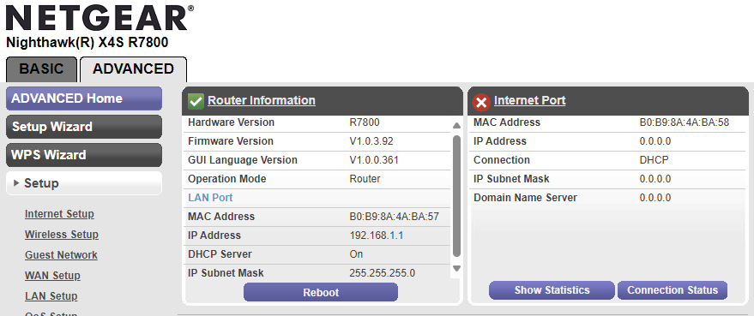This screenshot has height=316, width=754.
Task: Launch the Setup Wizard
Action: click(84, 127)
